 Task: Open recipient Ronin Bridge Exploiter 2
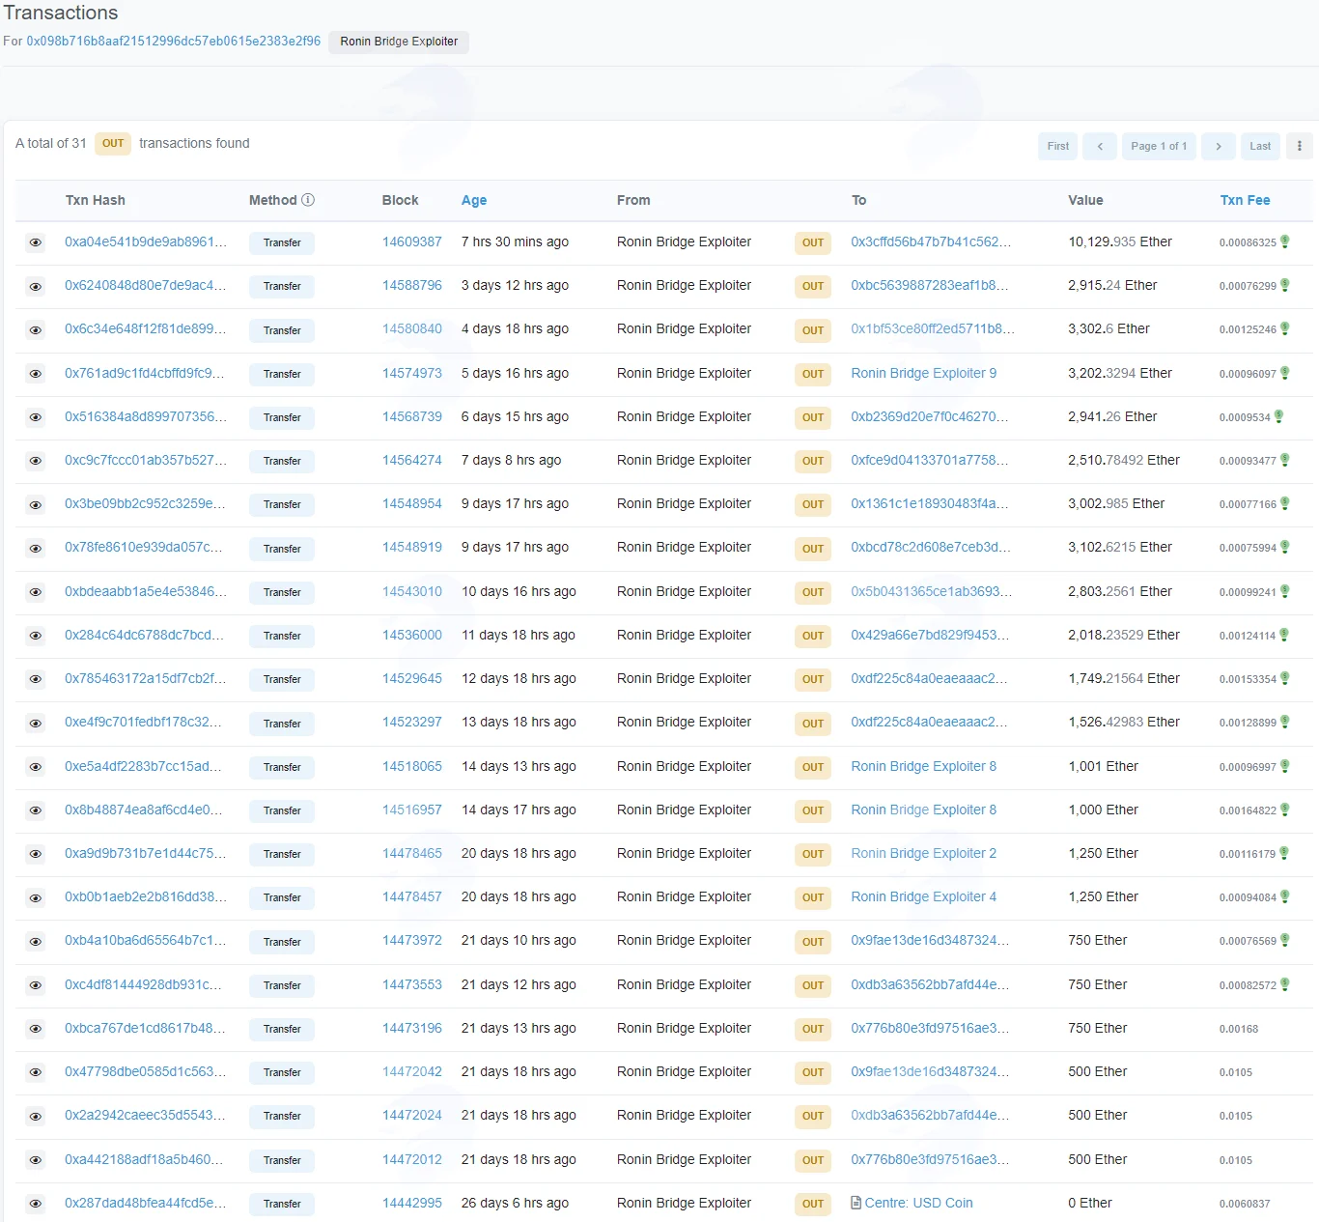coord(924,853)
